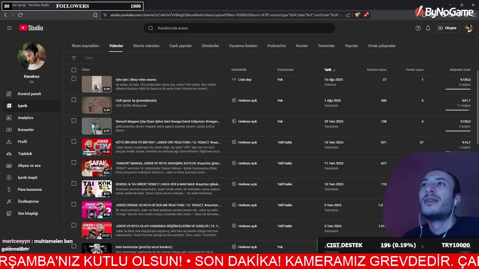Viewport: 479px width, 269px height.
Task: Click the YouTube Studio logo
Action: click(x=31, y=28)
